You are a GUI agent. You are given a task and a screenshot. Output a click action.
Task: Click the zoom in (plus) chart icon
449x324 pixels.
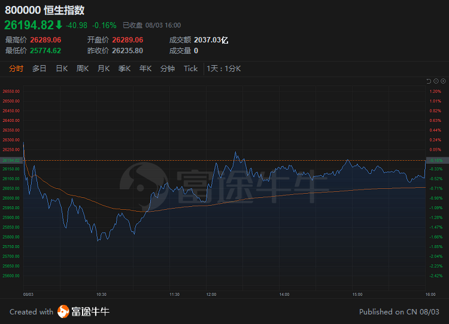point(443,81)
